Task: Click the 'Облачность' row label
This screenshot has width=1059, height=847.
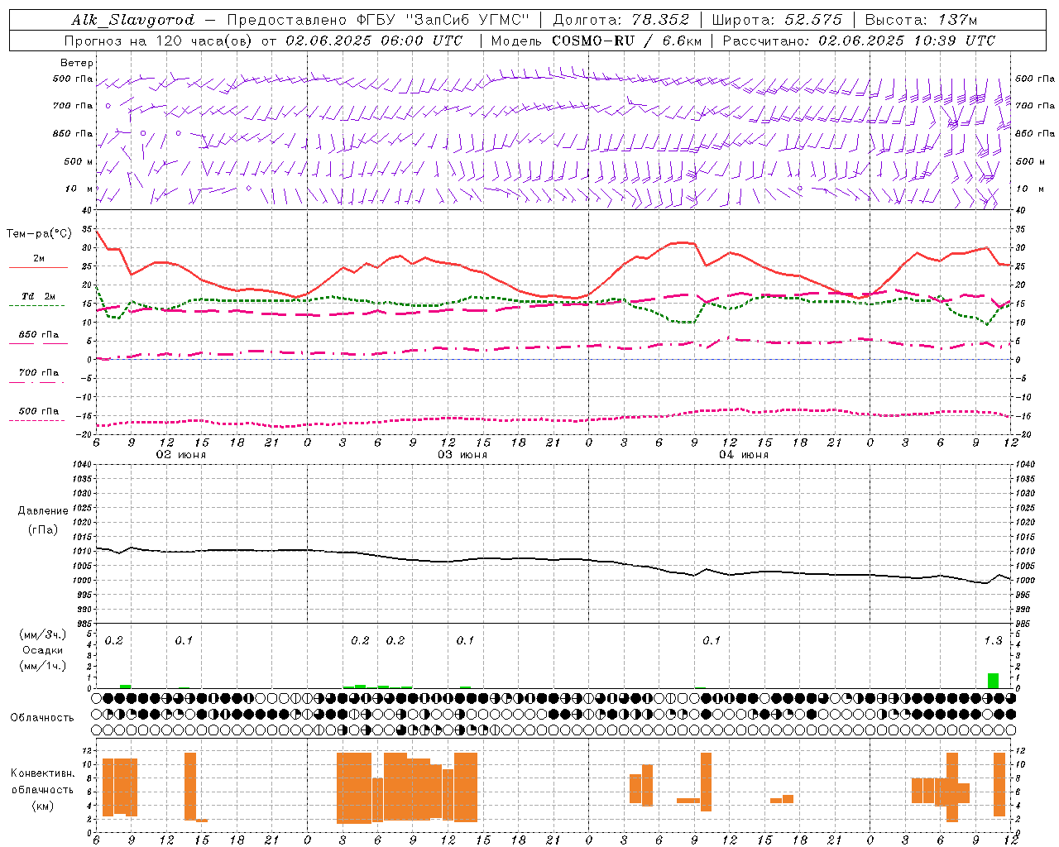Action: pyautogui.click(x=42, y=718)
